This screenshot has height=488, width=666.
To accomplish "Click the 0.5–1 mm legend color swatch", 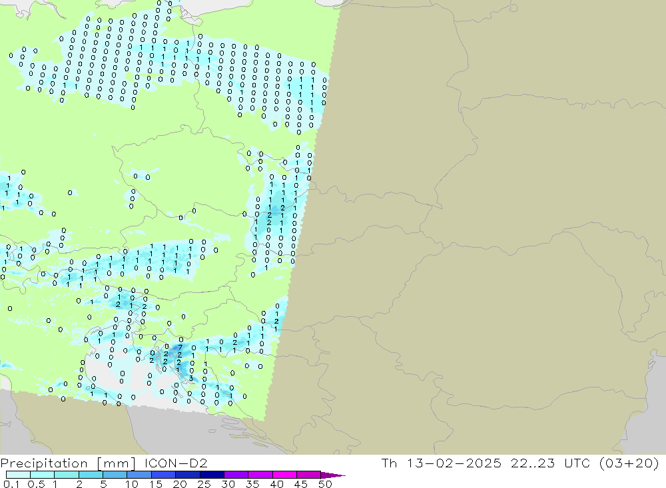I will [43, 475].
